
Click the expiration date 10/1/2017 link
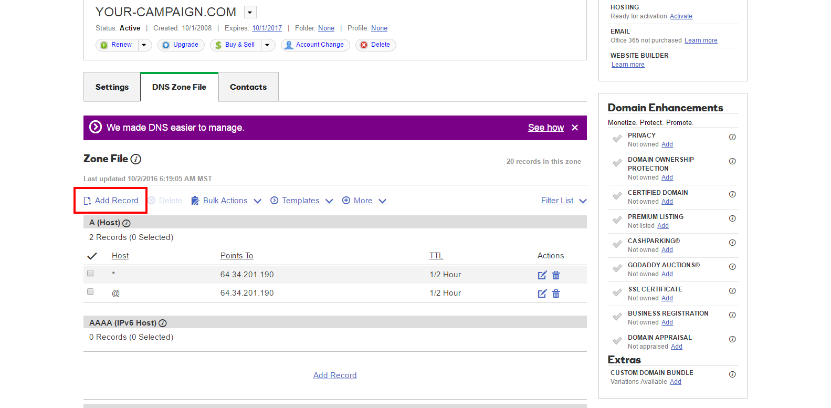(x=267, y=28)
